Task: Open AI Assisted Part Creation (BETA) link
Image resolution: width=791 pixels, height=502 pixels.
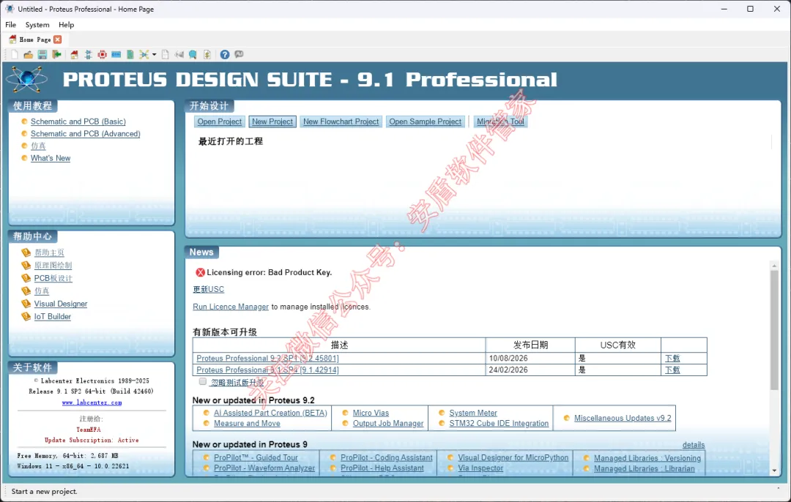Action: pos(270,413)
